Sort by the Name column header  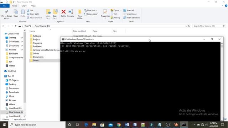[32, 31]
